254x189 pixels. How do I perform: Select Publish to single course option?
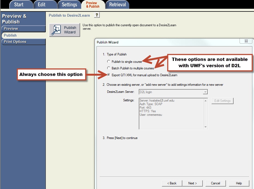(x=109, y=62)
